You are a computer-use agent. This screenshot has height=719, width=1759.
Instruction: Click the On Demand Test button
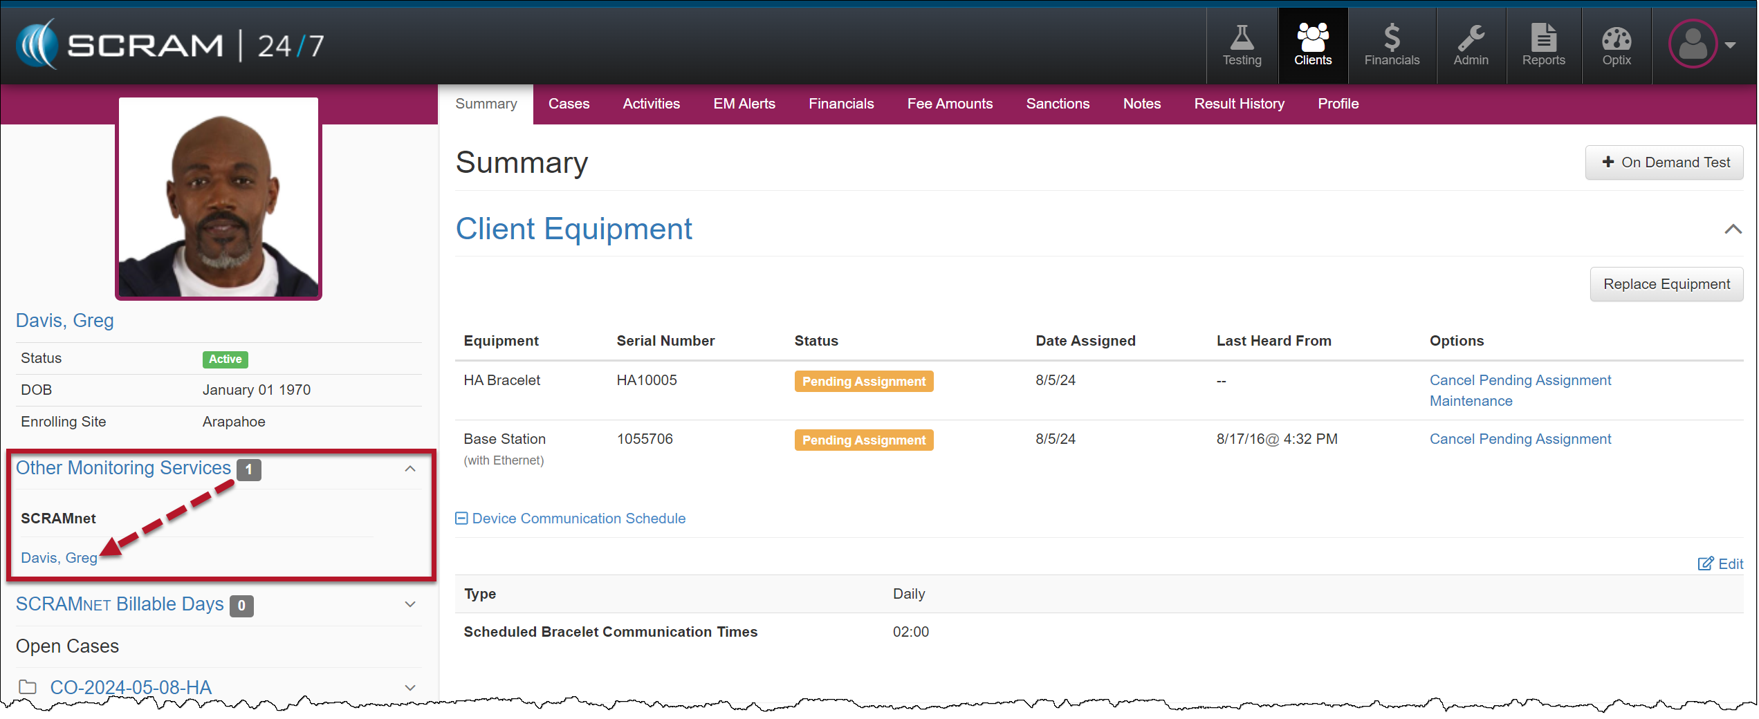pyautogui.click(x=1664, y=162)
